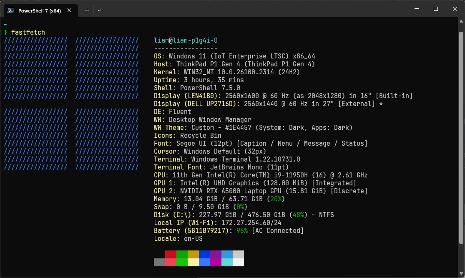Click the scrollbar down arrow
Viewport: 465px width, 278px height.
461,273
